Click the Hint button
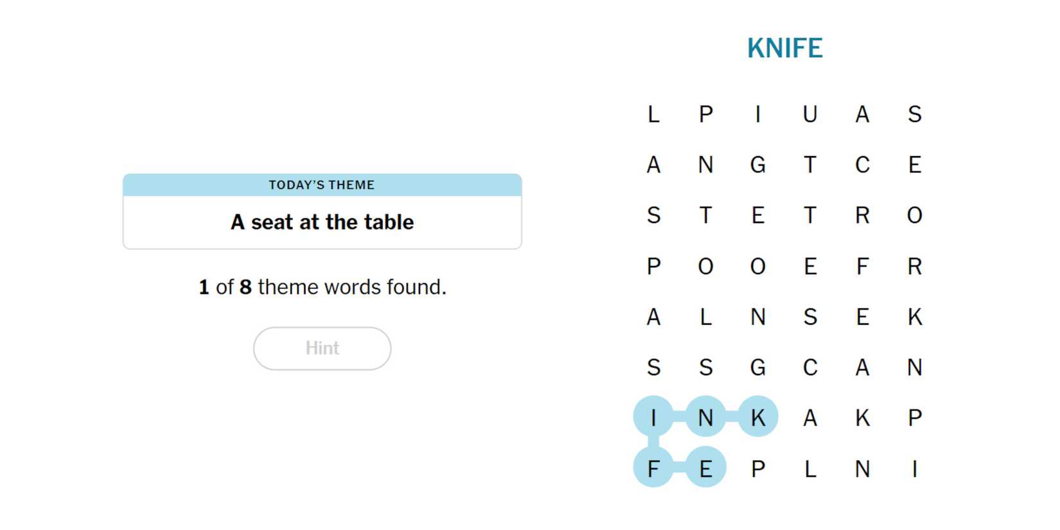 point(322,348)
